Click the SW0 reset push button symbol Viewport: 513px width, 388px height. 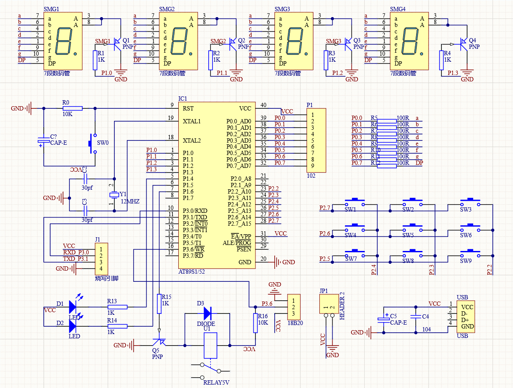[92, 143]
